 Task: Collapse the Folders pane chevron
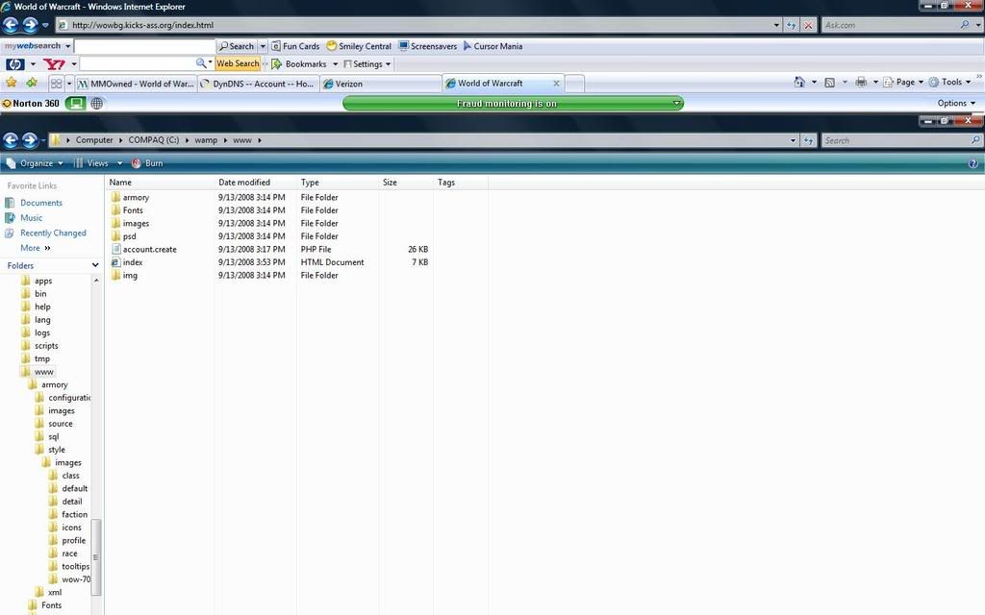click(x=95, y=265)
